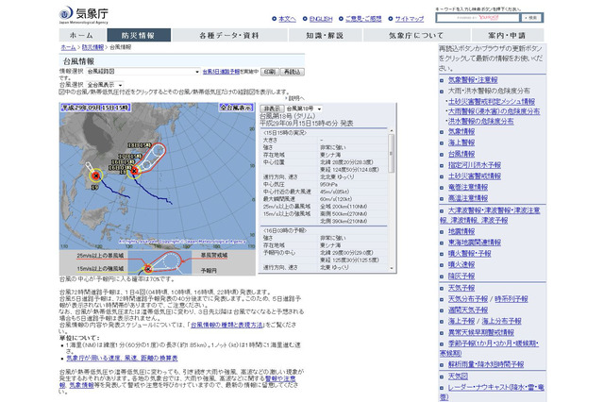Click the 再読込 reload button
Viewport: 604px width, 402px height.
click(293, 72)
